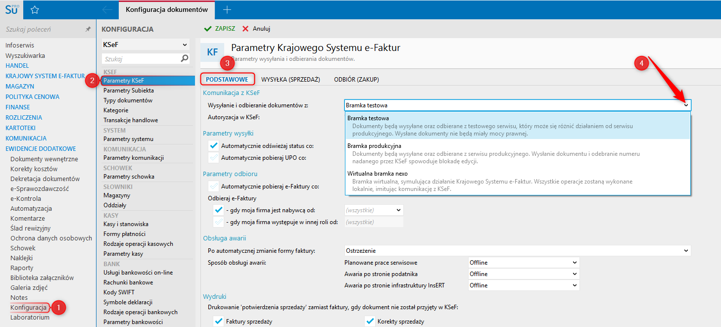Select Parametry schowka item

tap(129, 177)
